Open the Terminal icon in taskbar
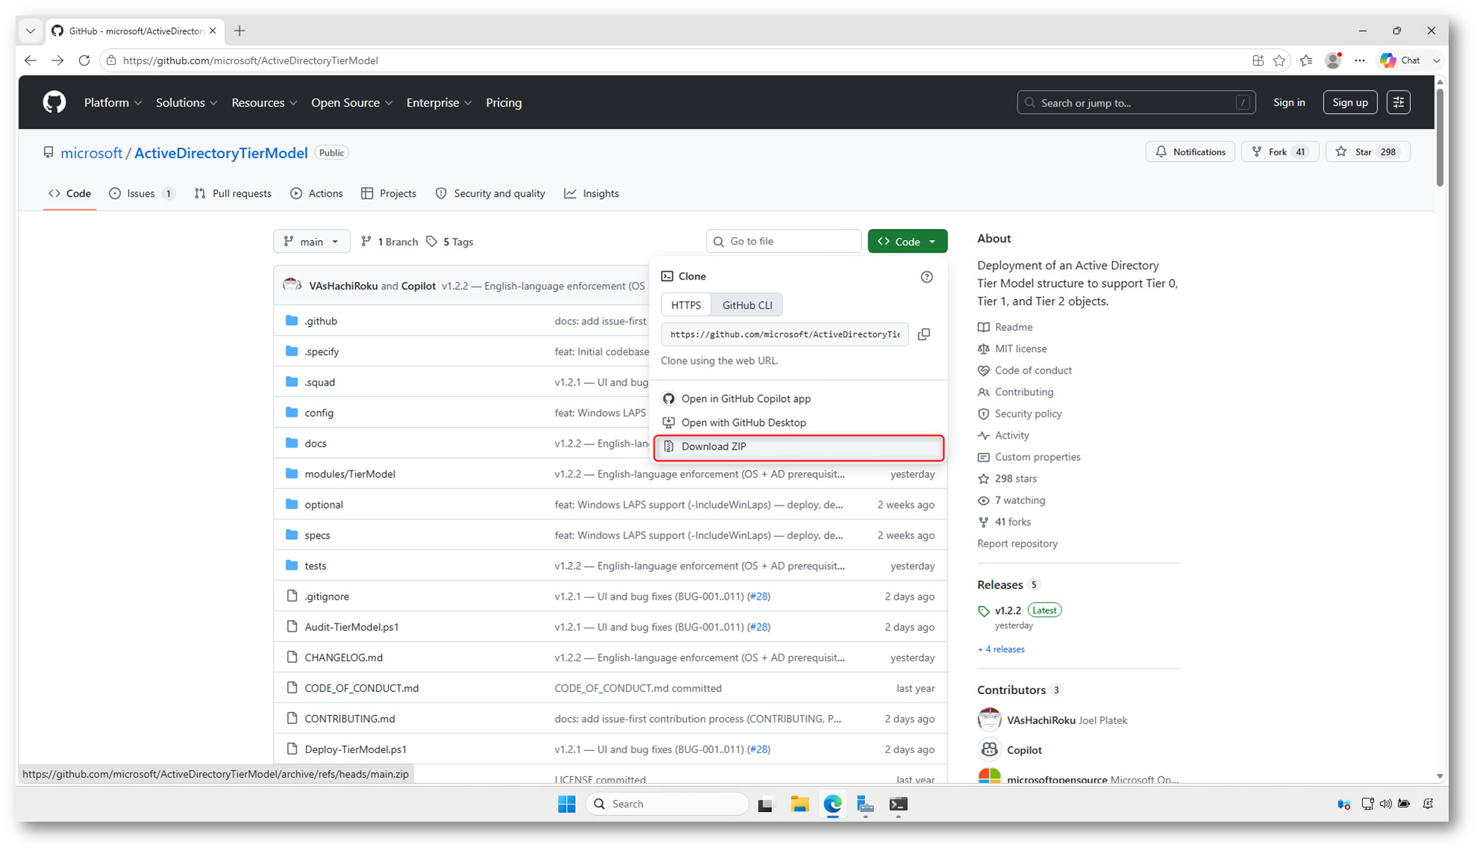1480x853 pixels. coord(898,804)
